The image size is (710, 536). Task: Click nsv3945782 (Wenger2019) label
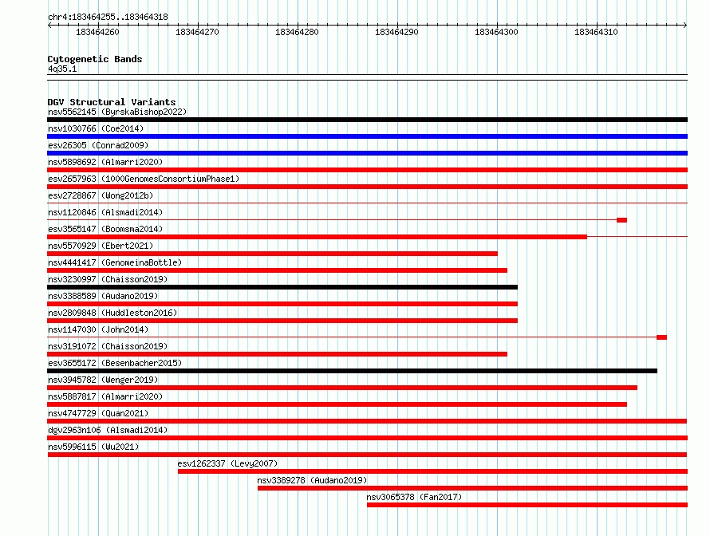click(x=103, y=380)
